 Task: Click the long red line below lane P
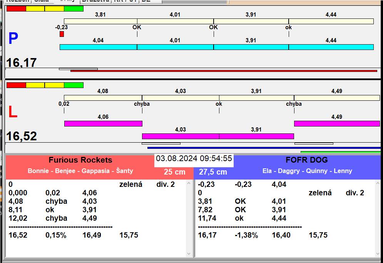click(x=224, y=71)
